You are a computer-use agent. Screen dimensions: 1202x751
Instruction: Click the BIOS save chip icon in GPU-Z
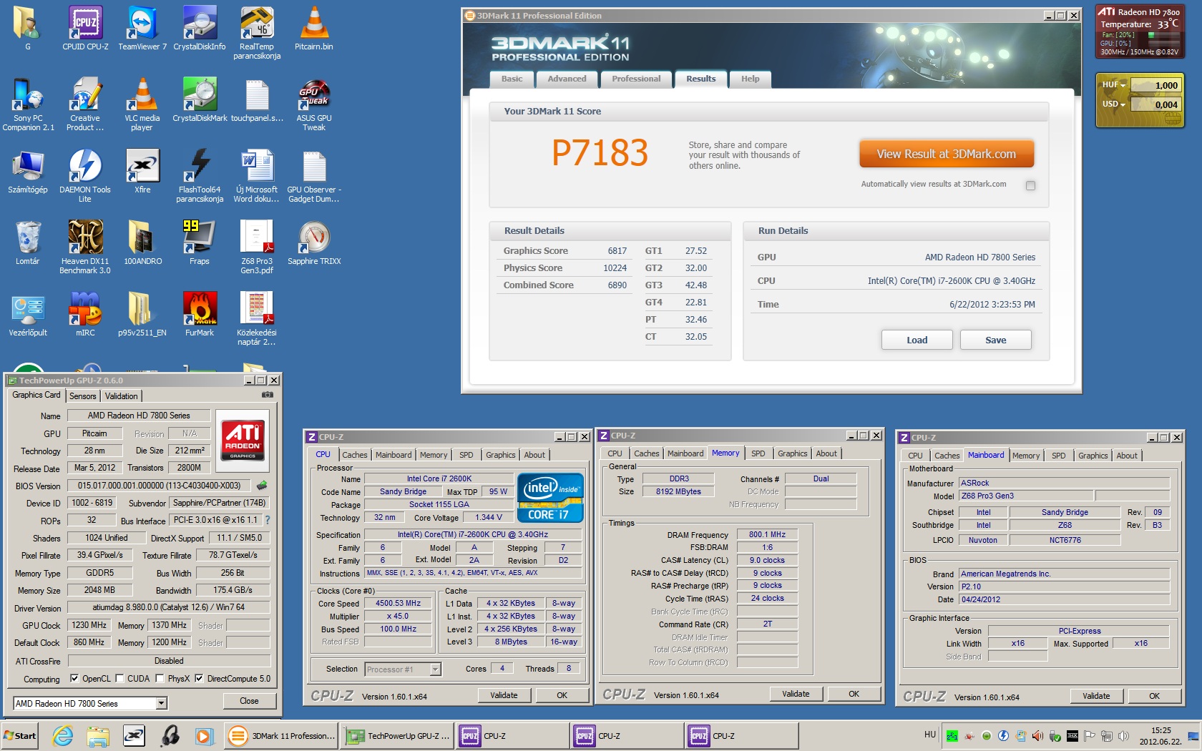coord(263,486)
